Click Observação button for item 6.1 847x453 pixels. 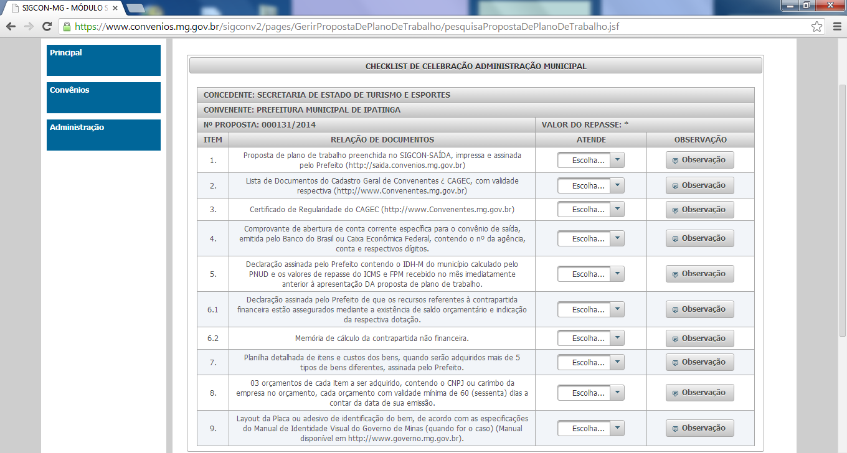[x=699, y=309]
